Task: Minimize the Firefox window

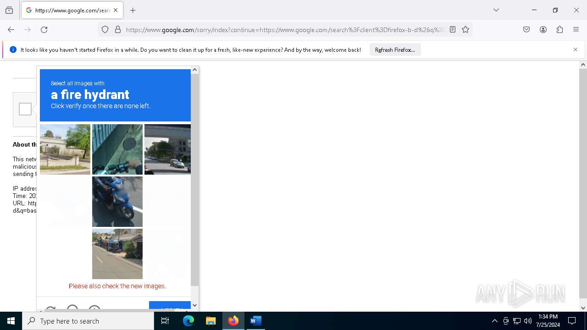Action: tap(534, 10)
